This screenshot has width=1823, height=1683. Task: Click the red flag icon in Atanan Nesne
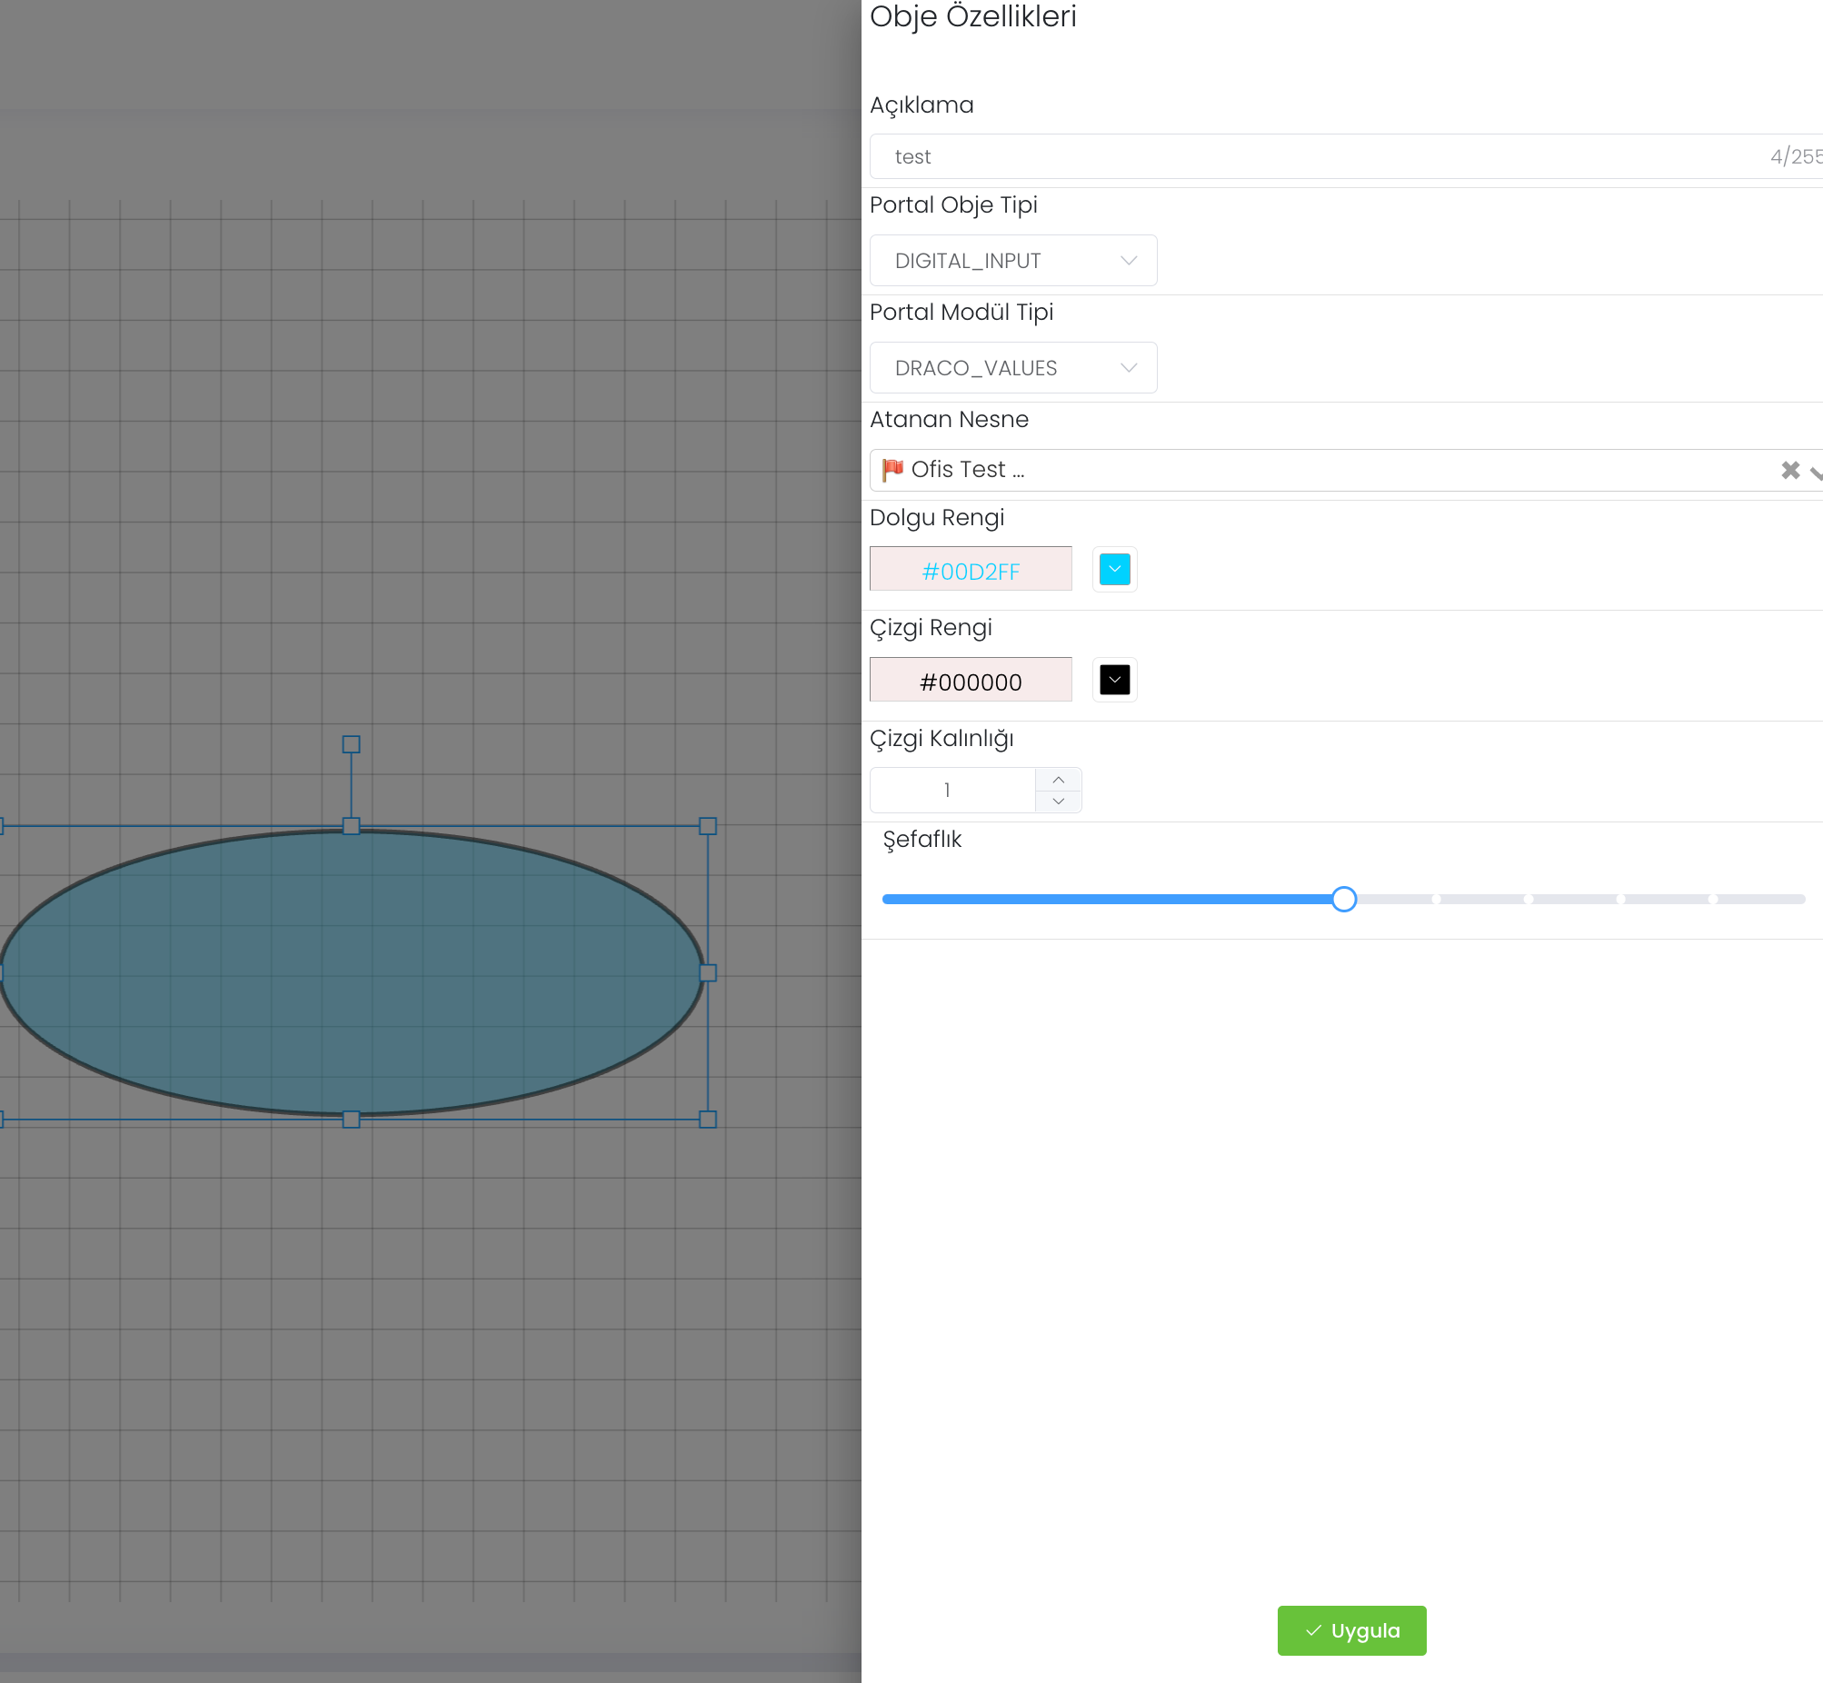(892, 469)
